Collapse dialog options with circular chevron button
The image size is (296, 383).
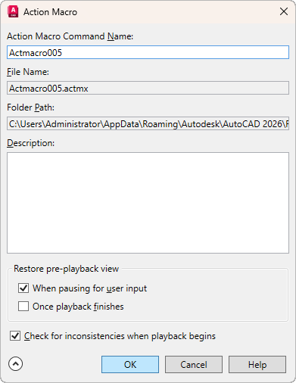pos(15,364)
